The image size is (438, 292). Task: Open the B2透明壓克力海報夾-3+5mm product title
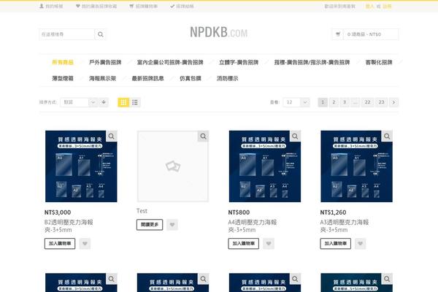coord(69,226)
